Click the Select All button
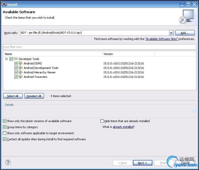 coord(13,96)
